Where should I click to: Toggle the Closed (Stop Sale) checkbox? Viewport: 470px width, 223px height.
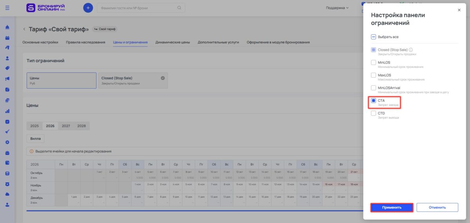point(374,50)
